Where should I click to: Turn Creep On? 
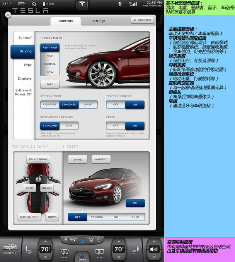coord(135,126)
